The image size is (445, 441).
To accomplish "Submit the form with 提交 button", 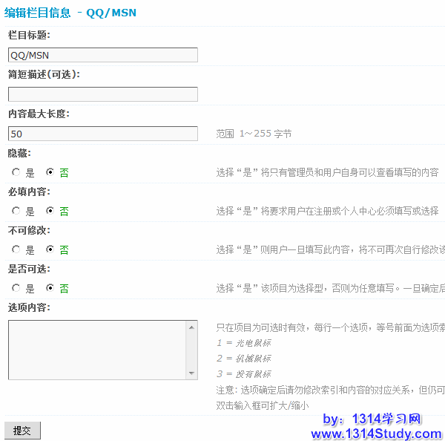I will pos(22,431).
